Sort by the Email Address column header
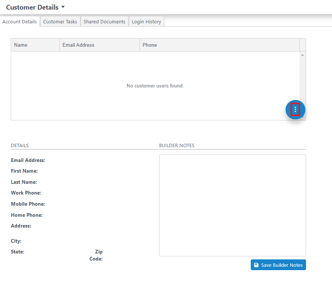Image resolution: width=332 pixels, height=282 pixels. coord(99,45)
